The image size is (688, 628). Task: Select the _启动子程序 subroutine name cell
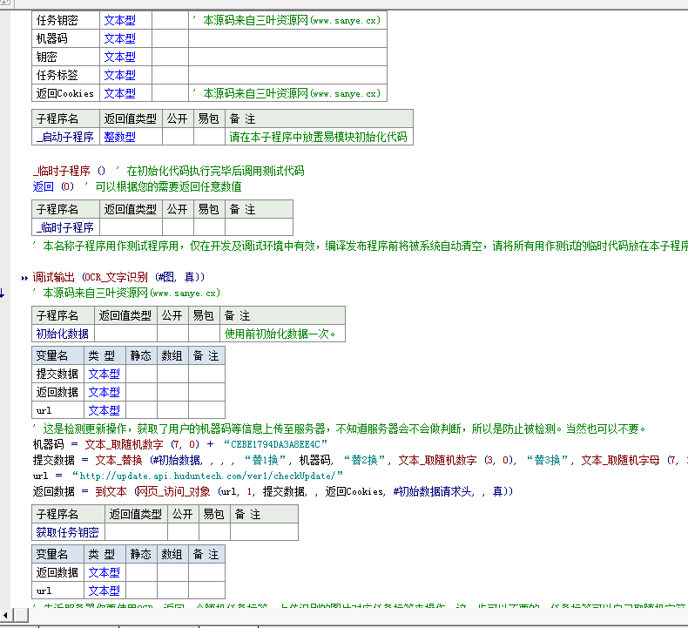tap(66, 137)
